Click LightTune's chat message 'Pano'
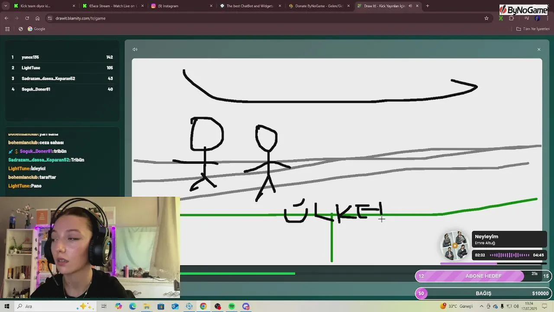Image resolution: width=554 pixels, height=312 pixels. (x=25, y=186)
